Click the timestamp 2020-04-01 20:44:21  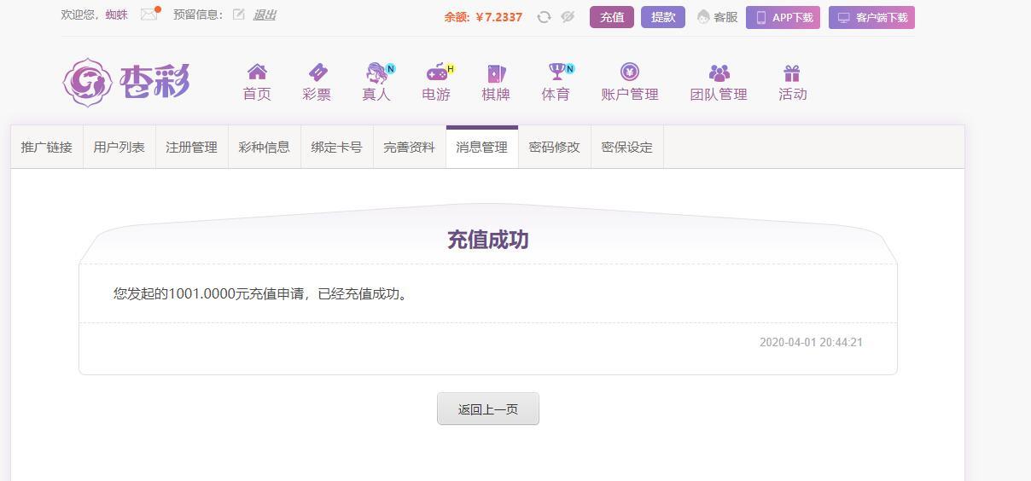(811, 342)
